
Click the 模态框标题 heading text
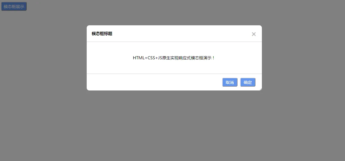[x=102, y=33]
